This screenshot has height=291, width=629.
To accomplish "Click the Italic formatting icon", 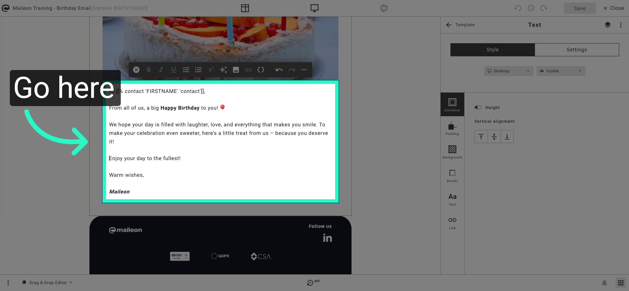I will 161,70.
